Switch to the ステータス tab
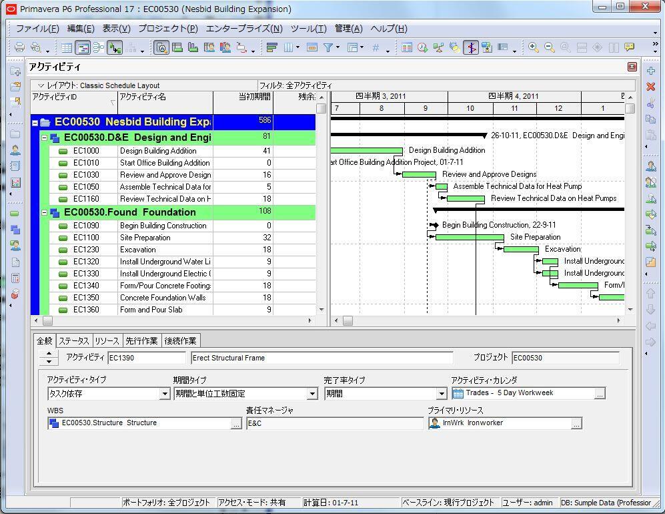Screen dimensions: 665x514 point(74,341)
